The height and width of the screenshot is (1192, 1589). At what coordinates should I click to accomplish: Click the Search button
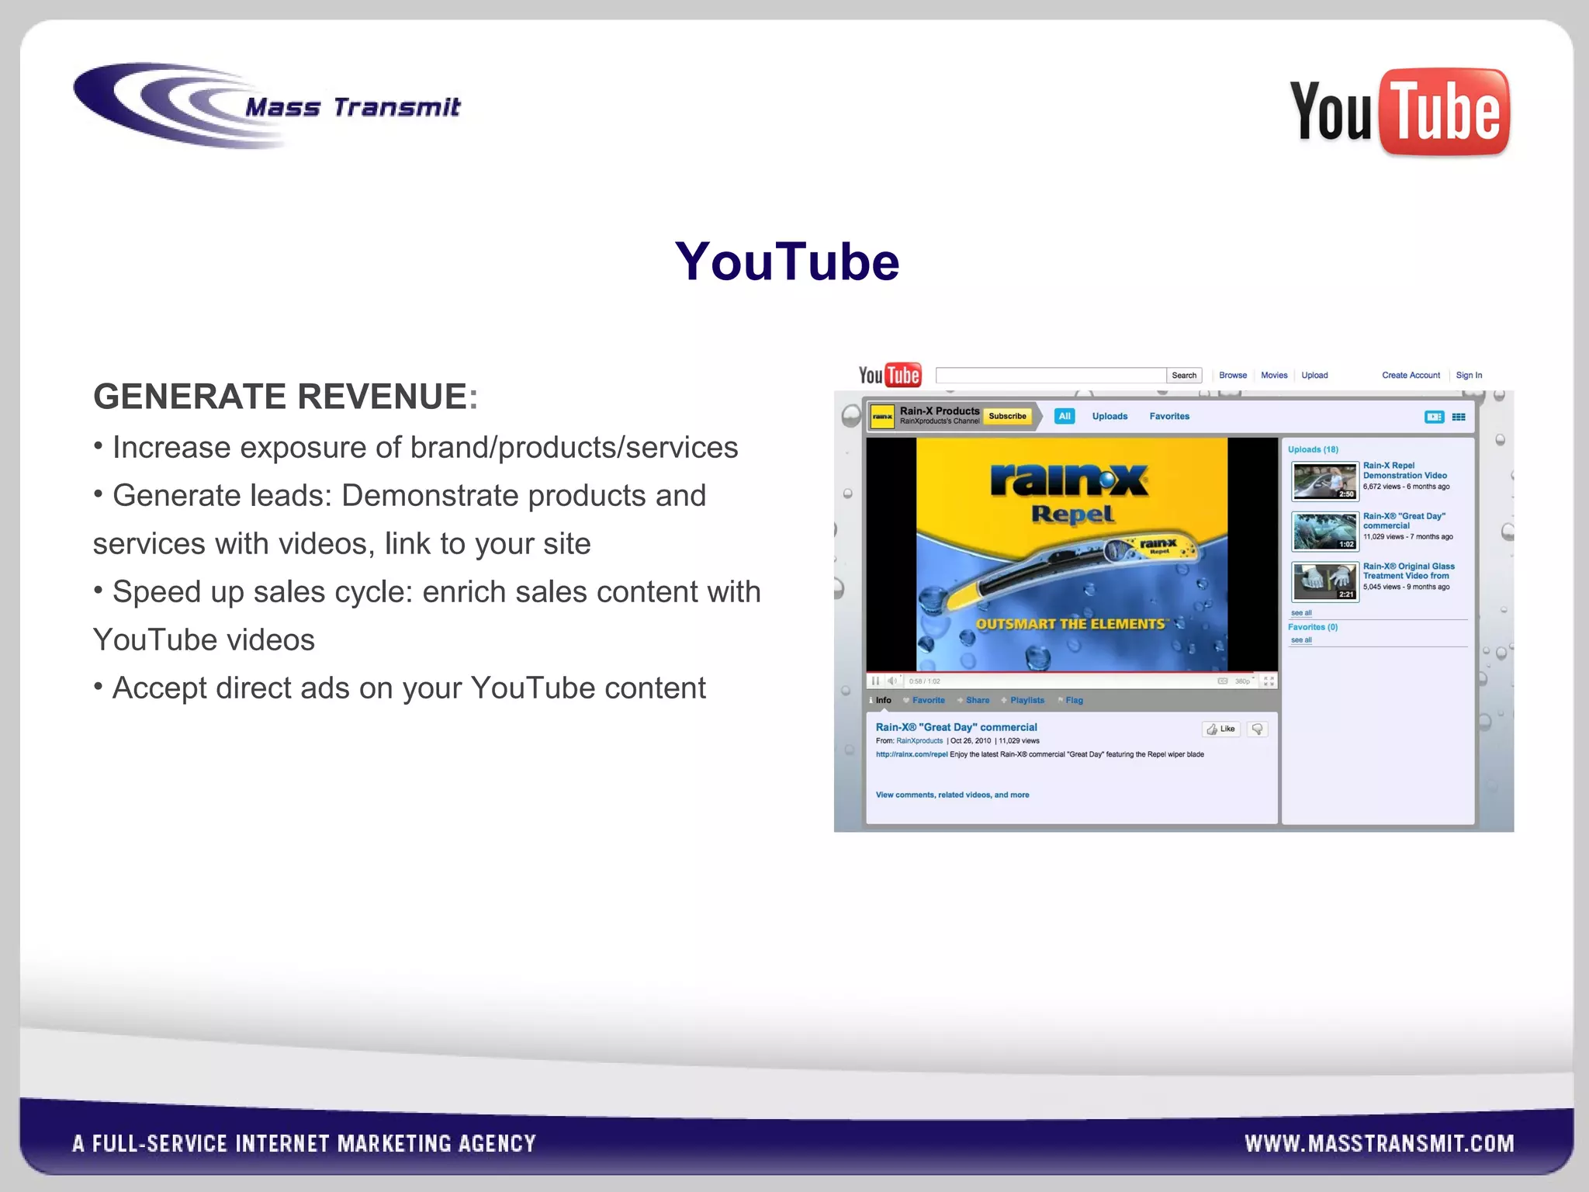point(1184,376)
